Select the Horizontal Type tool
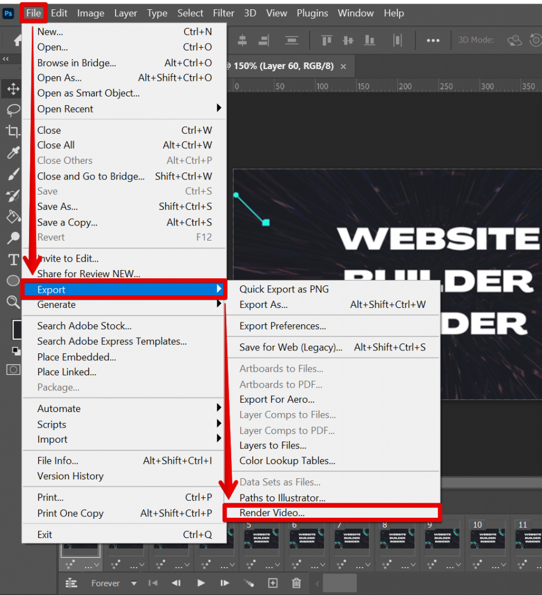 (13, 259)
